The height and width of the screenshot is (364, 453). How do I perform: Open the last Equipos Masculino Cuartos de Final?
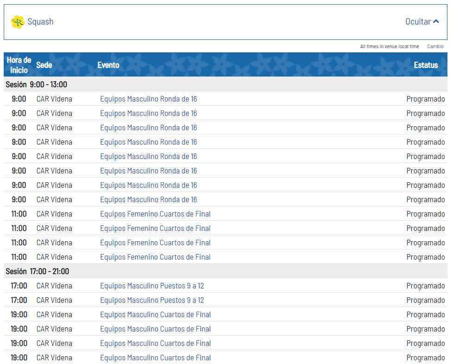tap(155, 358)
